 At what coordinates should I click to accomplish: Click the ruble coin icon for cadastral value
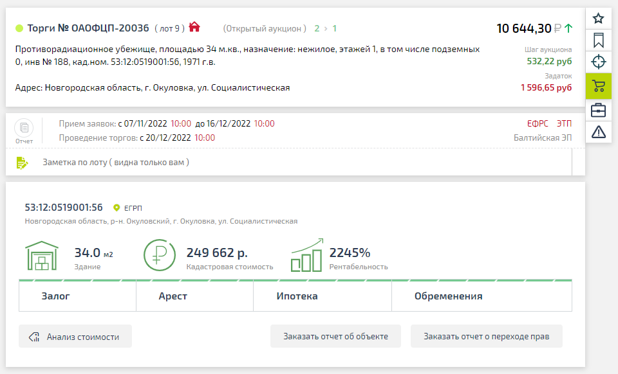click(x=160, y=254)
